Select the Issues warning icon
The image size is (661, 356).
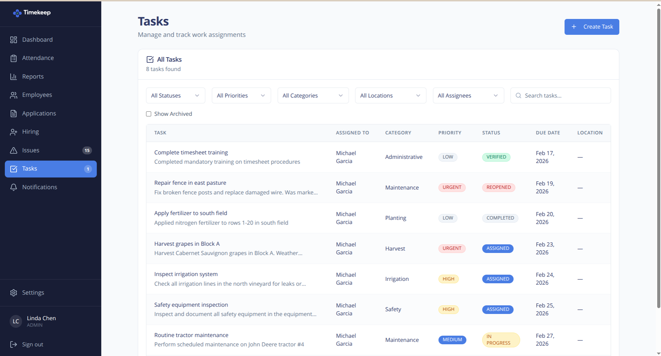14,150
